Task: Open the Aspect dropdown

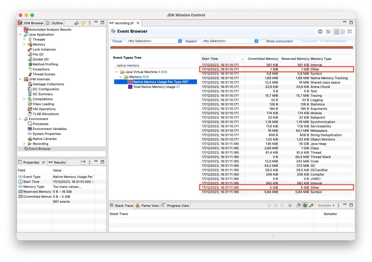Action: click(229, 41)
